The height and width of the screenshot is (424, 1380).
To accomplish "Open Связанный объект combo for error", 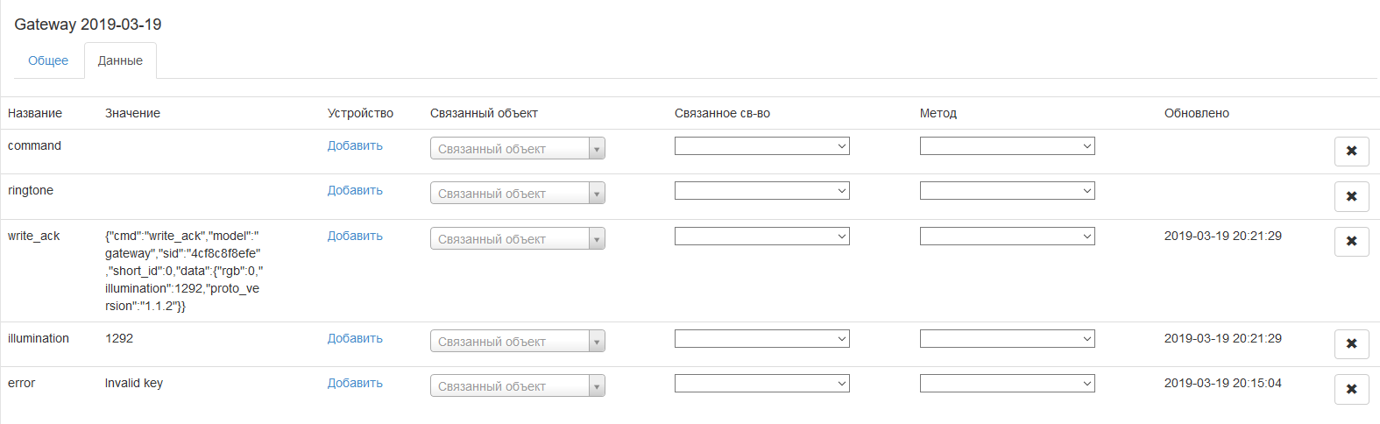I will point(517,386).
